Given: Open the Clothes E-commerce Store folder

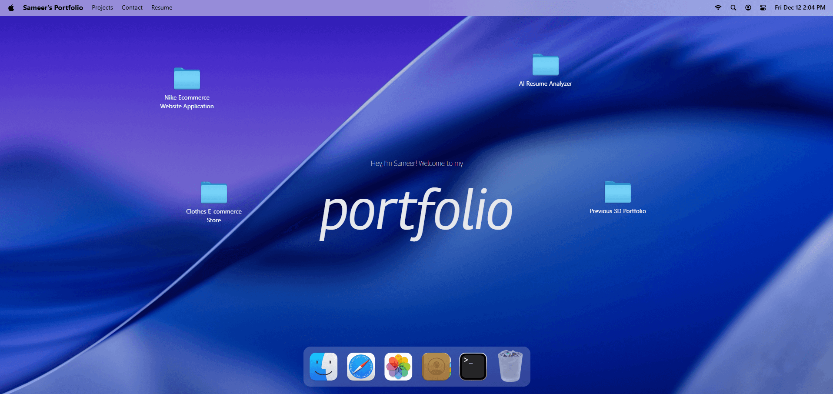Looking at the screenshot, I should (x=214, y=202).
